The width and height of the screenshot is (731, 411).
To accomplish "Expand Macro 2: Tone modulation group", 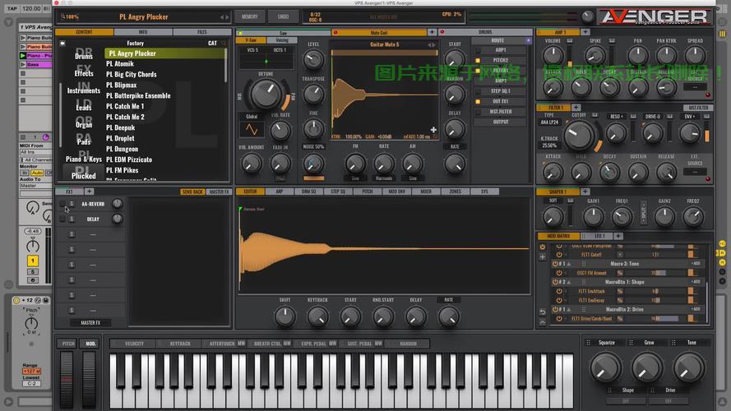I will click(x=568, y=264).
